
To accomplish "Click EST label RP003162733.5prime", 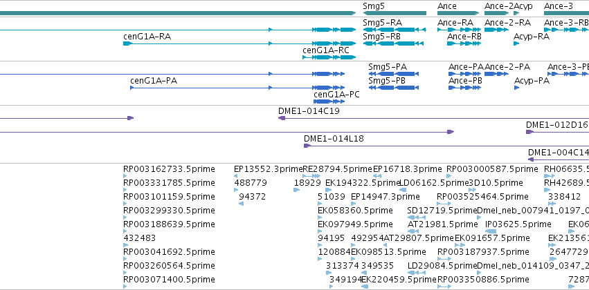I will pos(169,169).
